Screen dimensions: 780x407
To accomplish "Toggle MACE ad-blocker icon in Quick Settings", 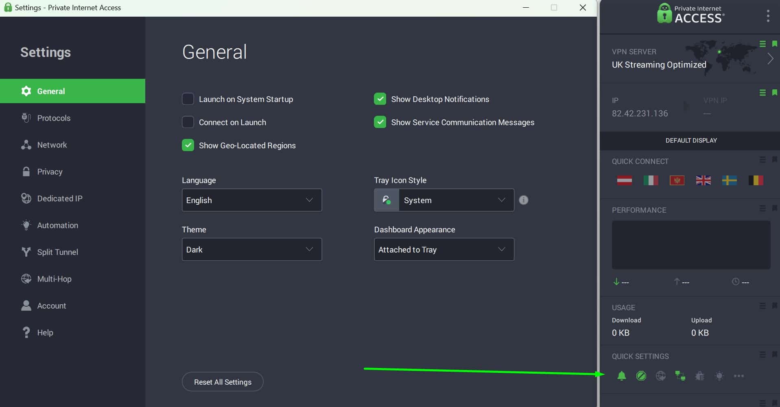I will (x=641, y=376).
